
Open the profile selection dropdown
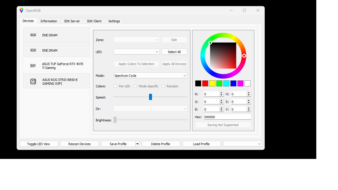pos(243,144)
